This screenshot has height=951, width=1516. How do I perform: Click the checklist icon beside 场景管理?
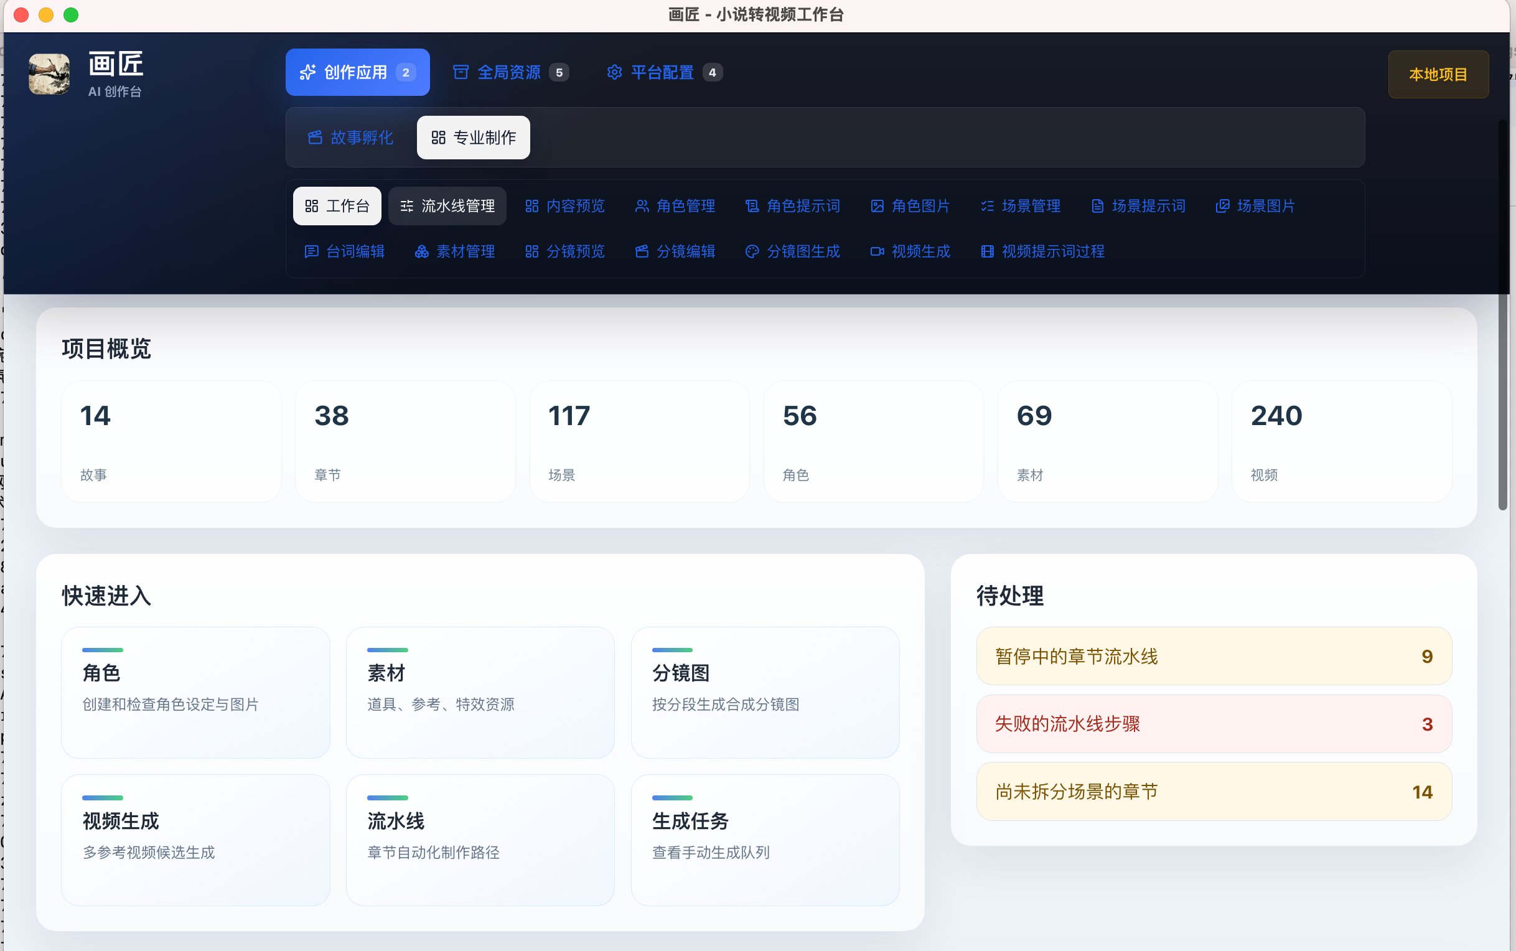click(987, 206)
